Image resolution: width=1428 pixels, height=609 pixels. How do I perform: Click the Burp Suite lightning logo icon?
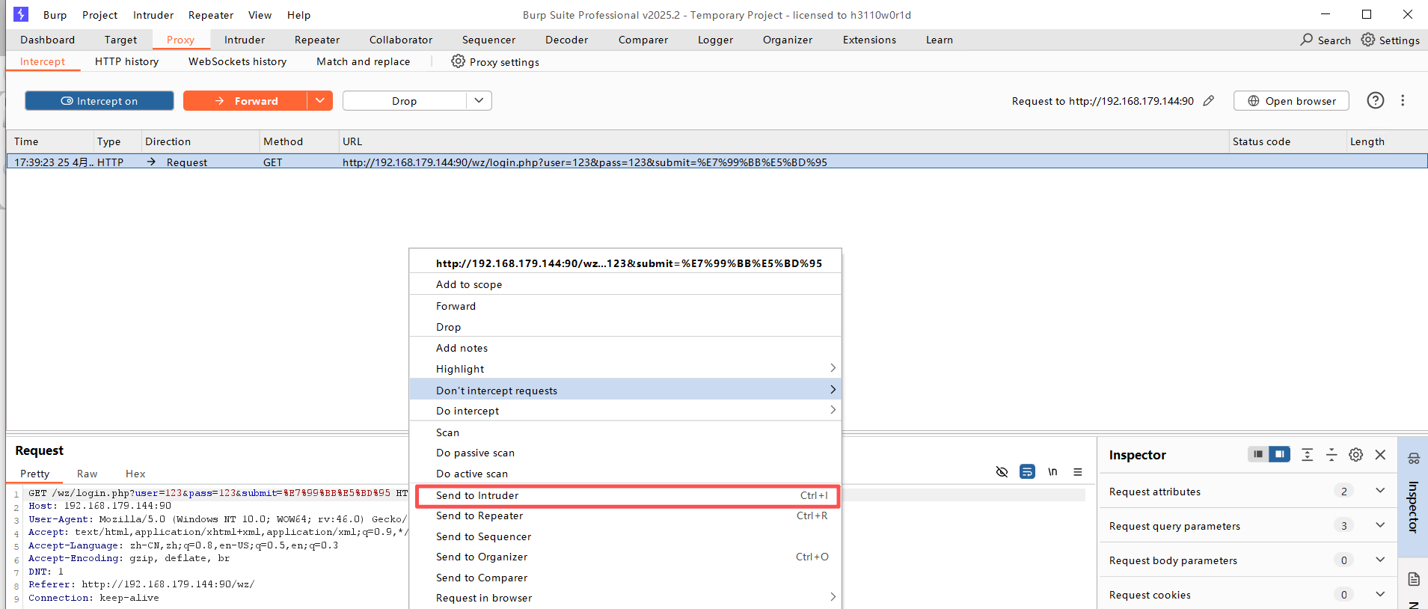click(x=21, y=14)
